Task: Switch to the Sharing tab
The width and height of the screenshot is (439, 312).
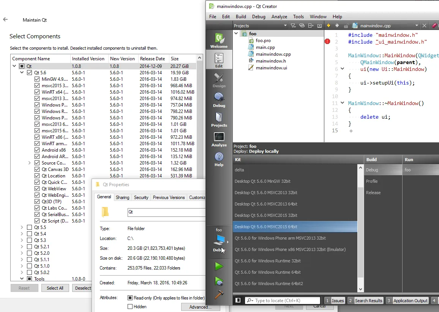Action: [x=123, y=198]
